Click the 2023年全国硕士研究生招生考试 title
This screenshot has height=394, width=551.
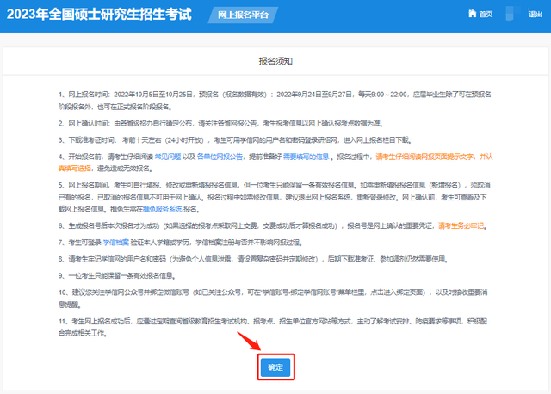(x=99, y=15)
